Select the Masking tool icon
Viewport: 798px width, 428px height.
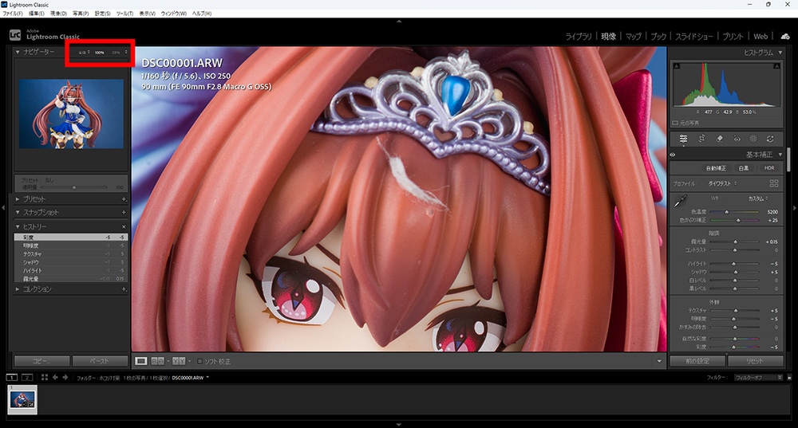753,138
